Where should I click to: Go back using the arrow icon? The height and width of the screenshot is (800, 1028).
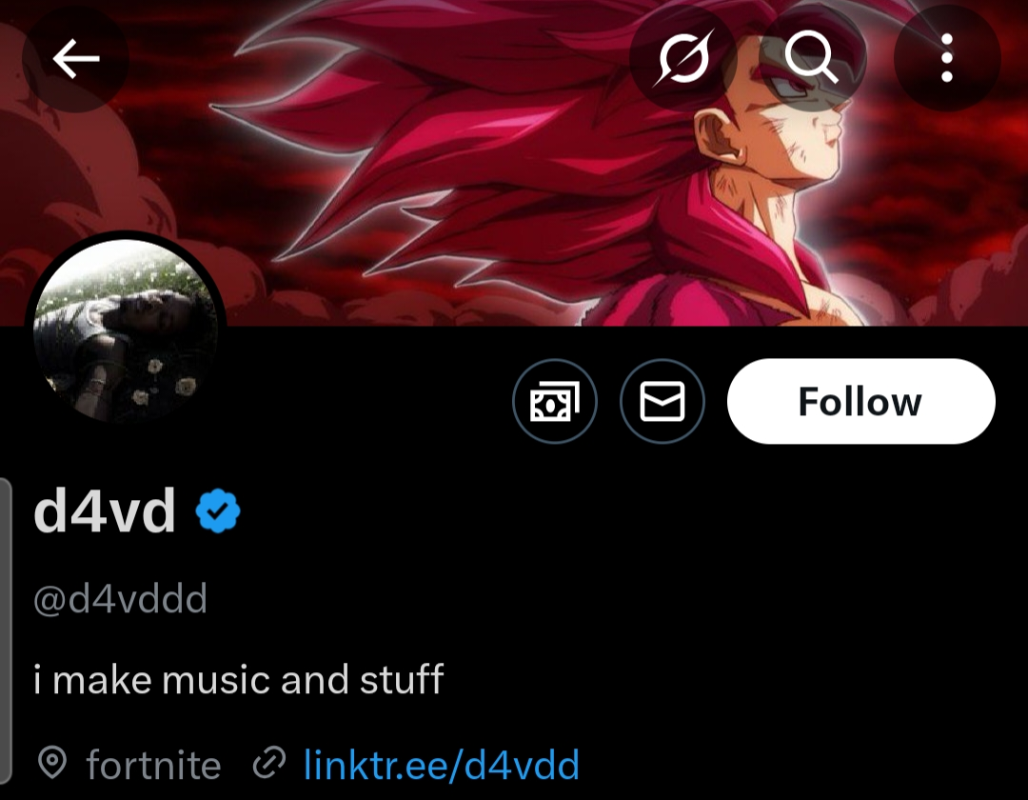(75, 58)
